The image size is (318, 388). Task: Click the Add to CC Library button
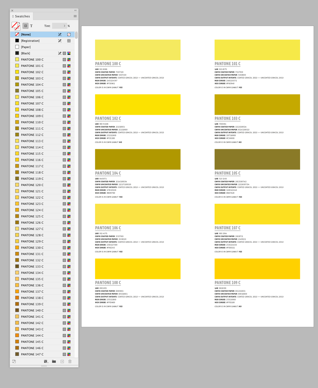(x=14, y=361)
